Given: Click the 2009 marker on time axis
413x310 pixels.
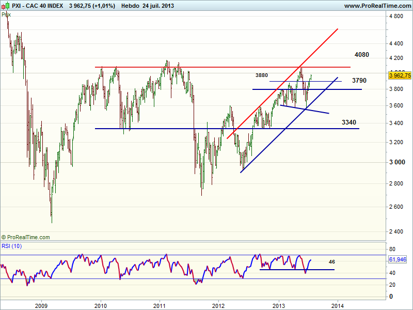Looking at the screenshot, I should coord(41,304).
